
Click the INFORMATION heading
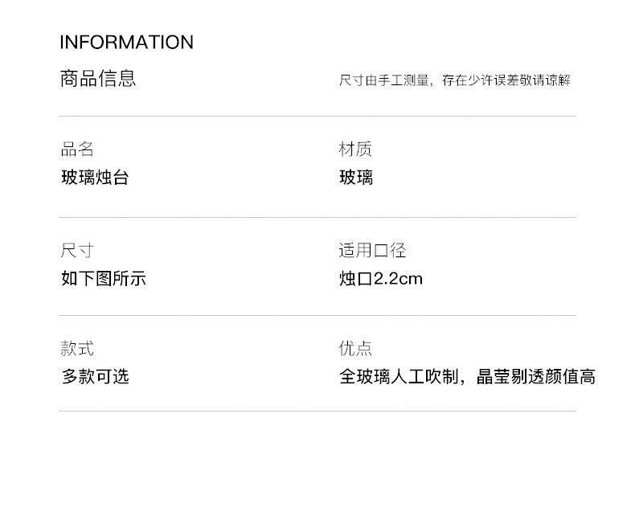tap(126, 43)
